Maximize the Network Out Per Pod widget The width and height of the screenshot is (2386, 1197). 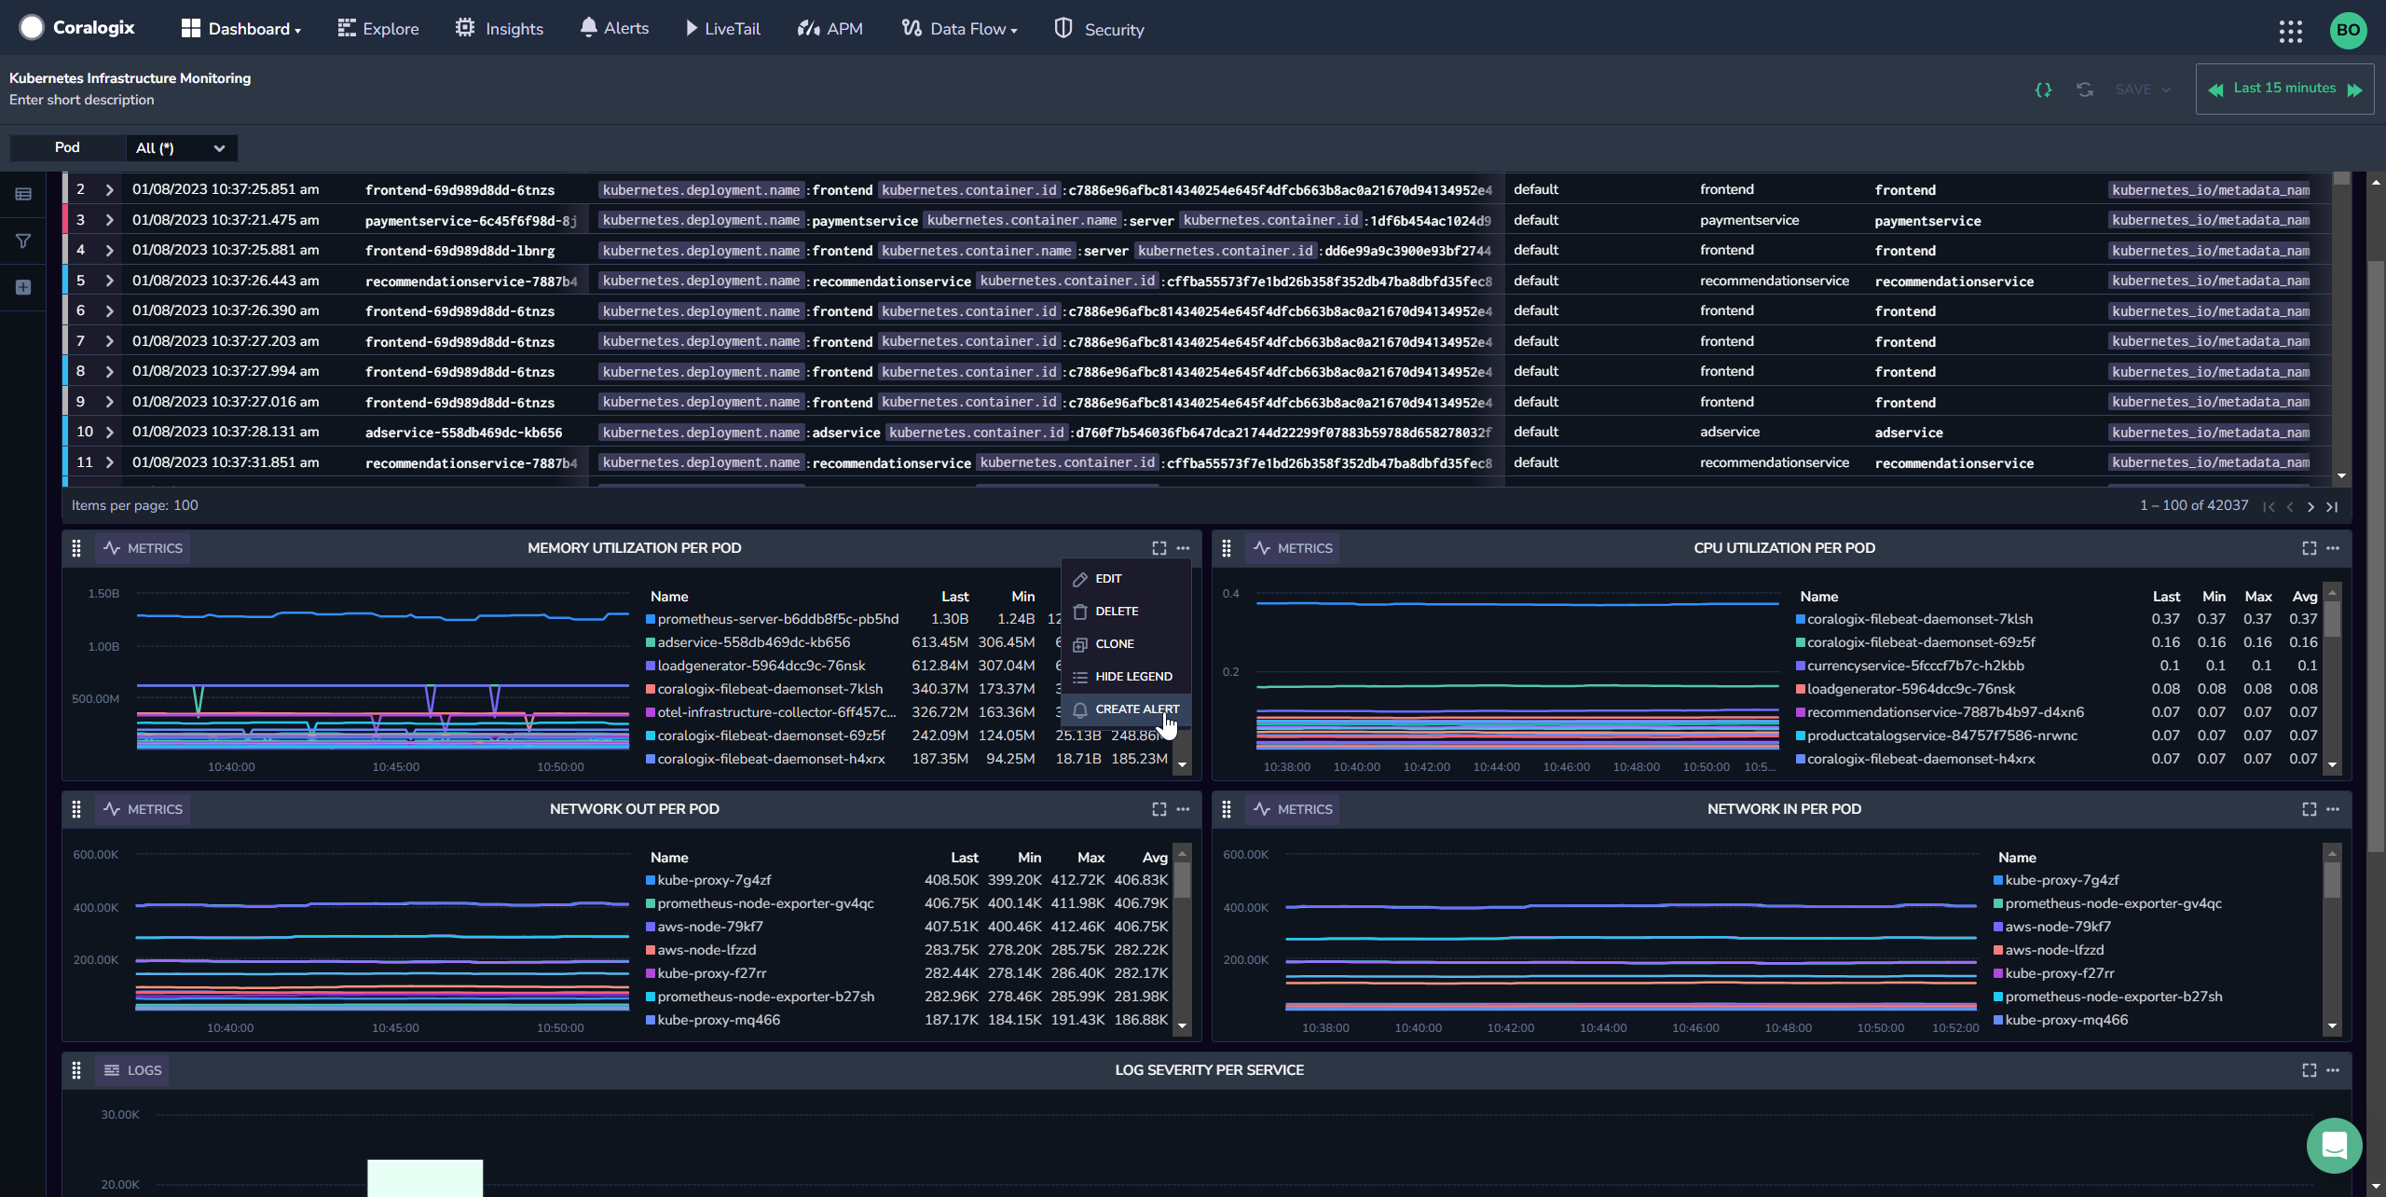pos(1159,809)
